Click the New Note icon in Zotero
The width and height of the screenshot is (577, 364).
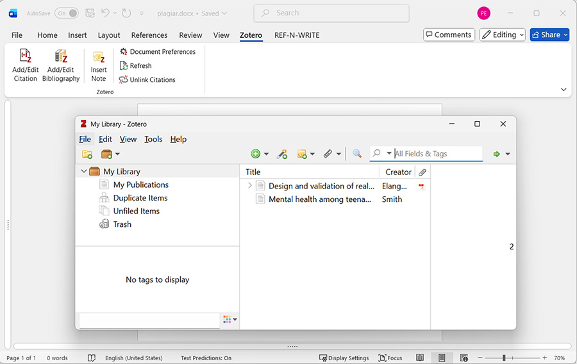[302, 154]
